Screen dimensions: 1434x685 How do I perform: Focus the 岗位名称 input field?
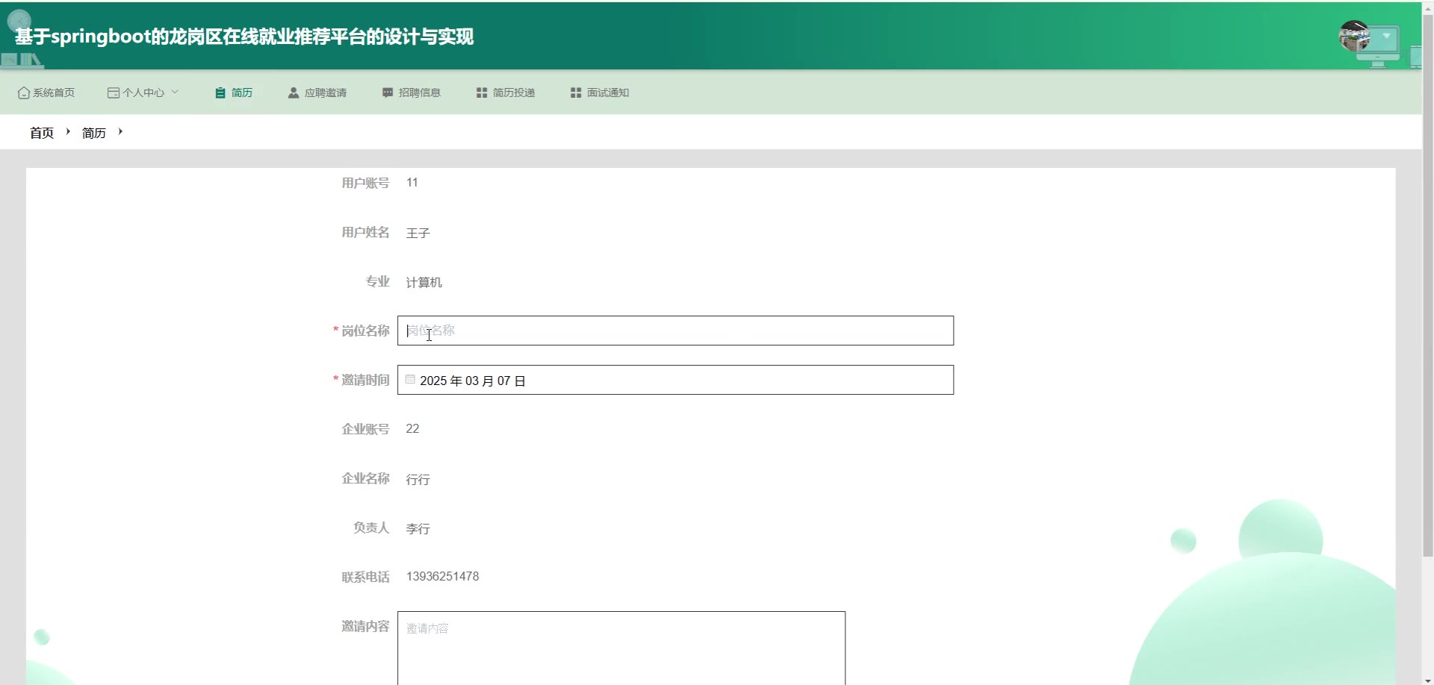point(675,331)
